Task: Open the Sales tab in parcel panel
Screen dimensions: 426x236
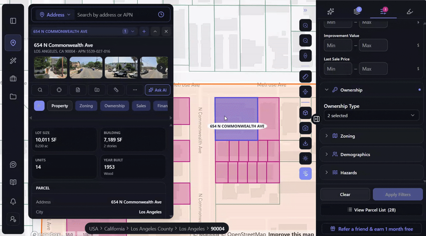Action: click(x=141, y=106)
